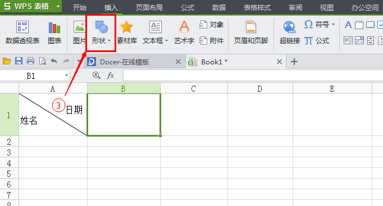
Task: Switch to the 公式 ribbon tab
Action: pyautogui.click(x=188, y=7)
